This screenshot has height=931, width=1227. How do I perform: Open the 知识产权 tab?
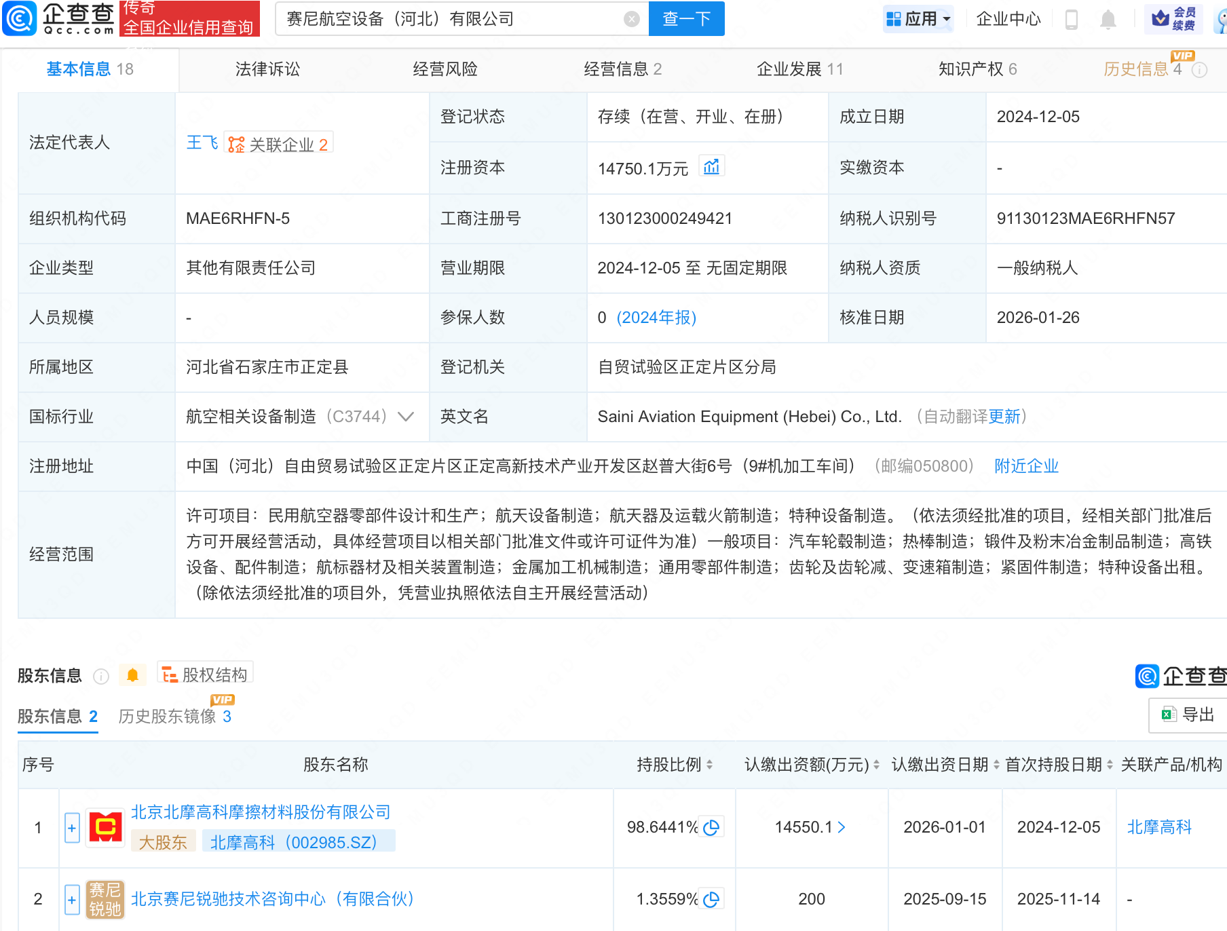pyautogui.click(x=977, y=69)
